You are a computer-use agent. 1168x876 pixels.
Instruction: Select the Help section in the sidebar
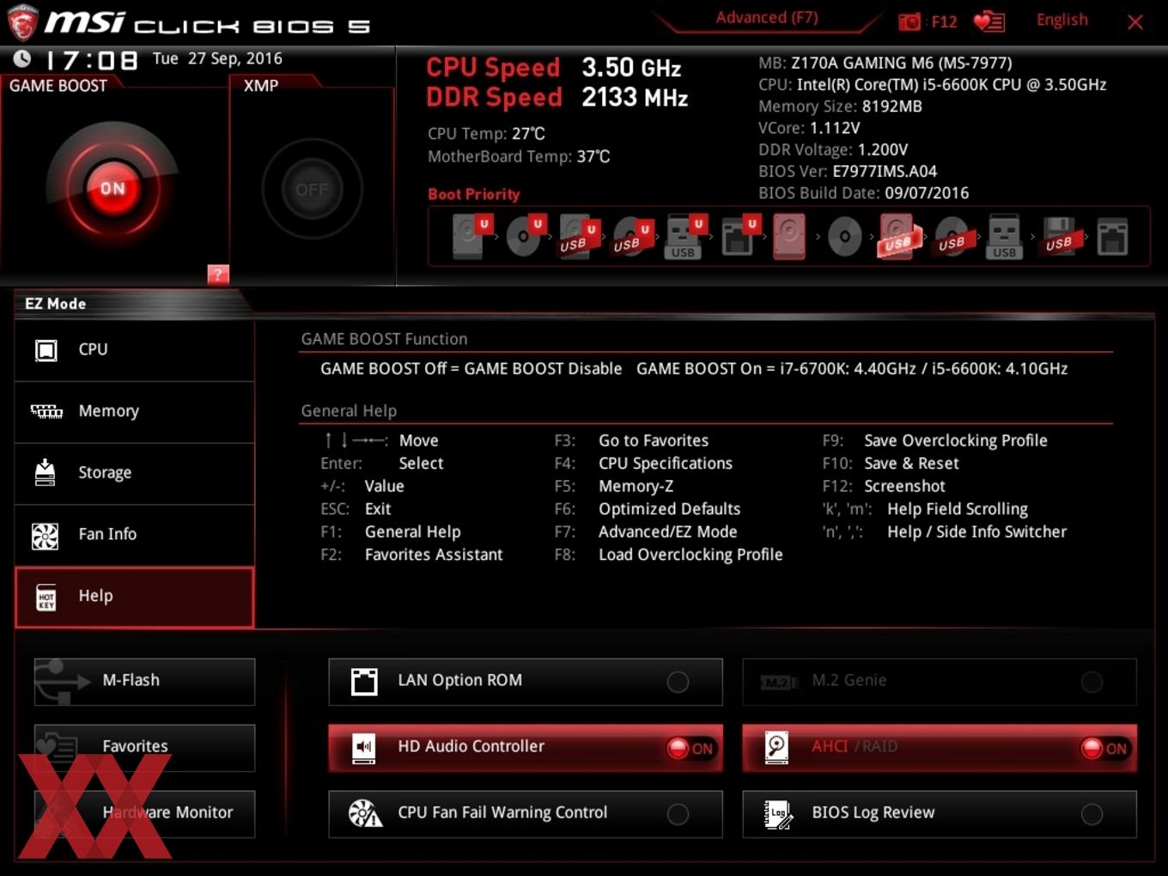(x=135, y=597)
